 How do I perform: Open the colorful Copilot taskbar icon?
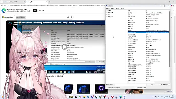(x=80, y=97)
